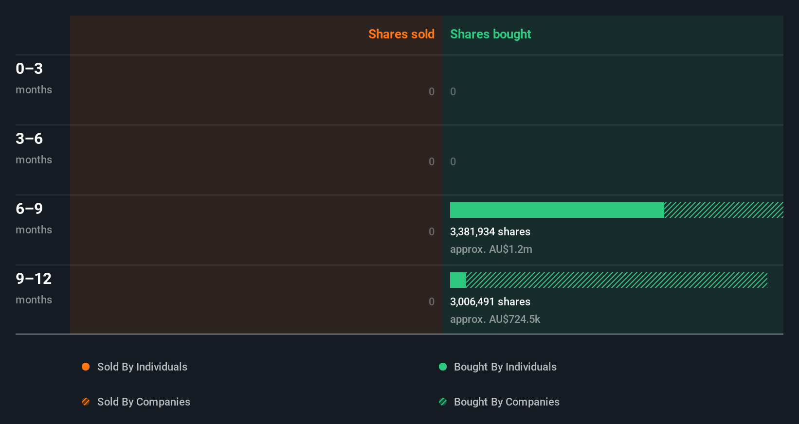The width and height of the screenshot is (799, 424).
Task: Select the approx. AU$1.2m text
Action: (491, 249)
